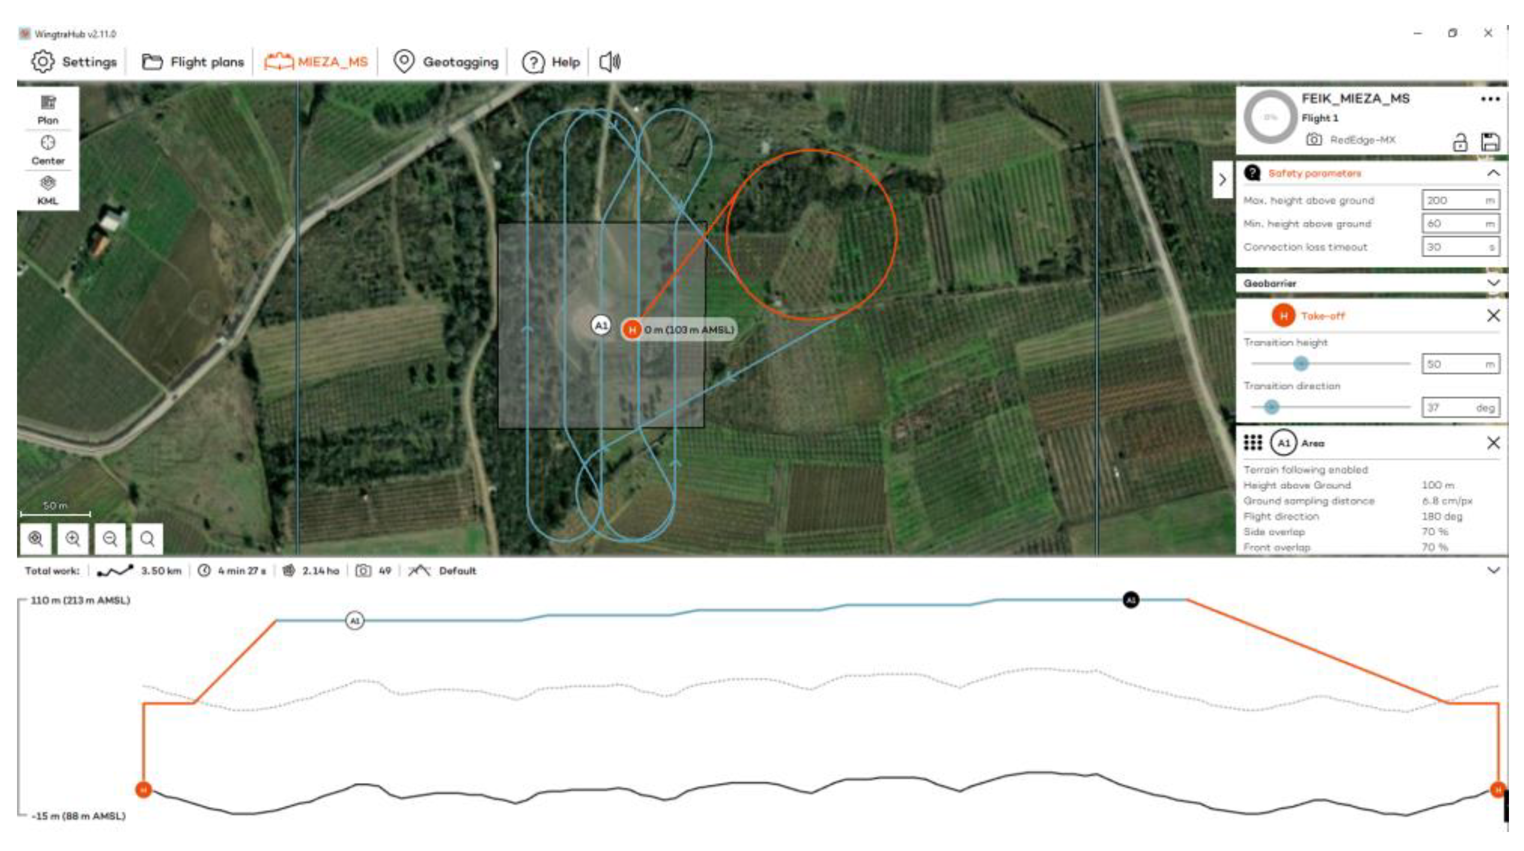Click the speaker sound icon
Image resolution: width=1524 pixels, height=851 pixels.
[610, 62]
